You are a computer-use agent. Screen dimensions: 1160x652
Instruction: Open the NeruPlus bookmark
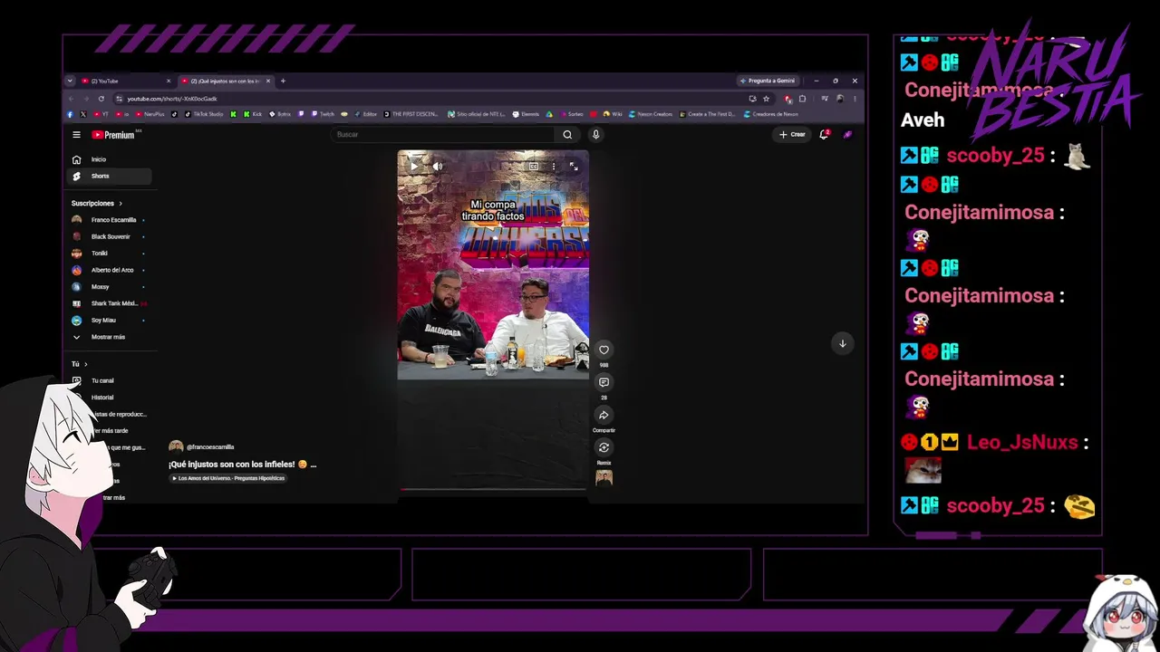pyautogui.click(x=150, y=114)
